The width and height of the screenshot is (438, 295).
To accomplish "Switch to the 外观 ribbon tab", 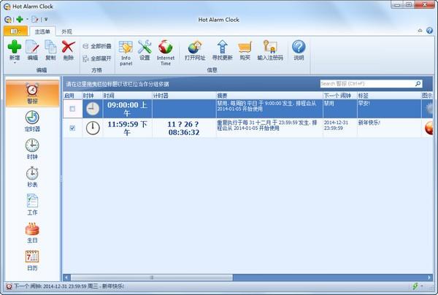I will 66,31.
